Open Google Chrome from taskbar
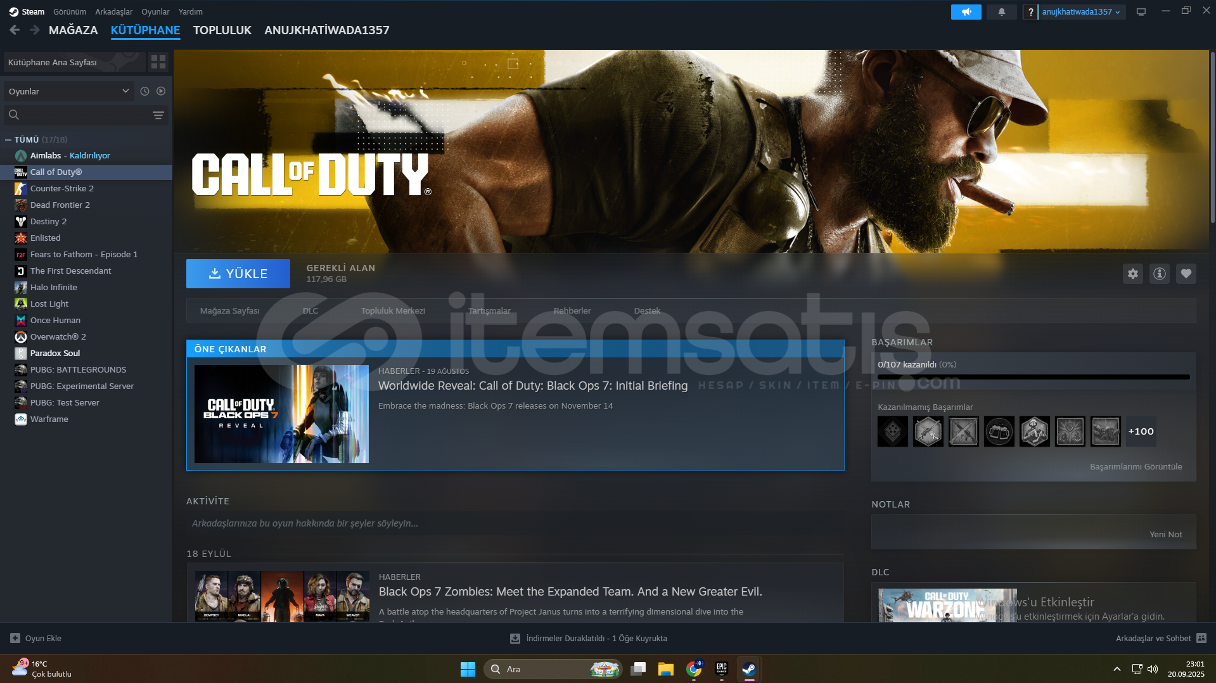This screenshot has width=1216, height=683. tap(694, 669)
